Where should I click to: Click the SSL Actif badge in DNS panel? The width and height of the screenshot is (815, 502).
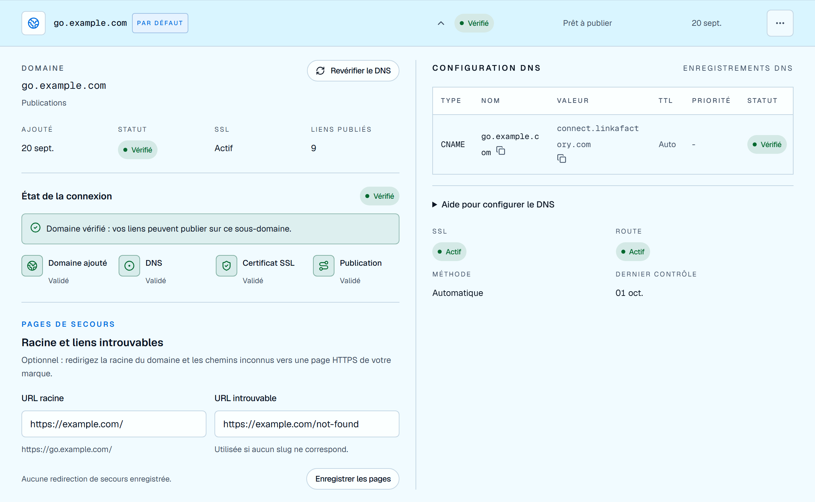449,252
